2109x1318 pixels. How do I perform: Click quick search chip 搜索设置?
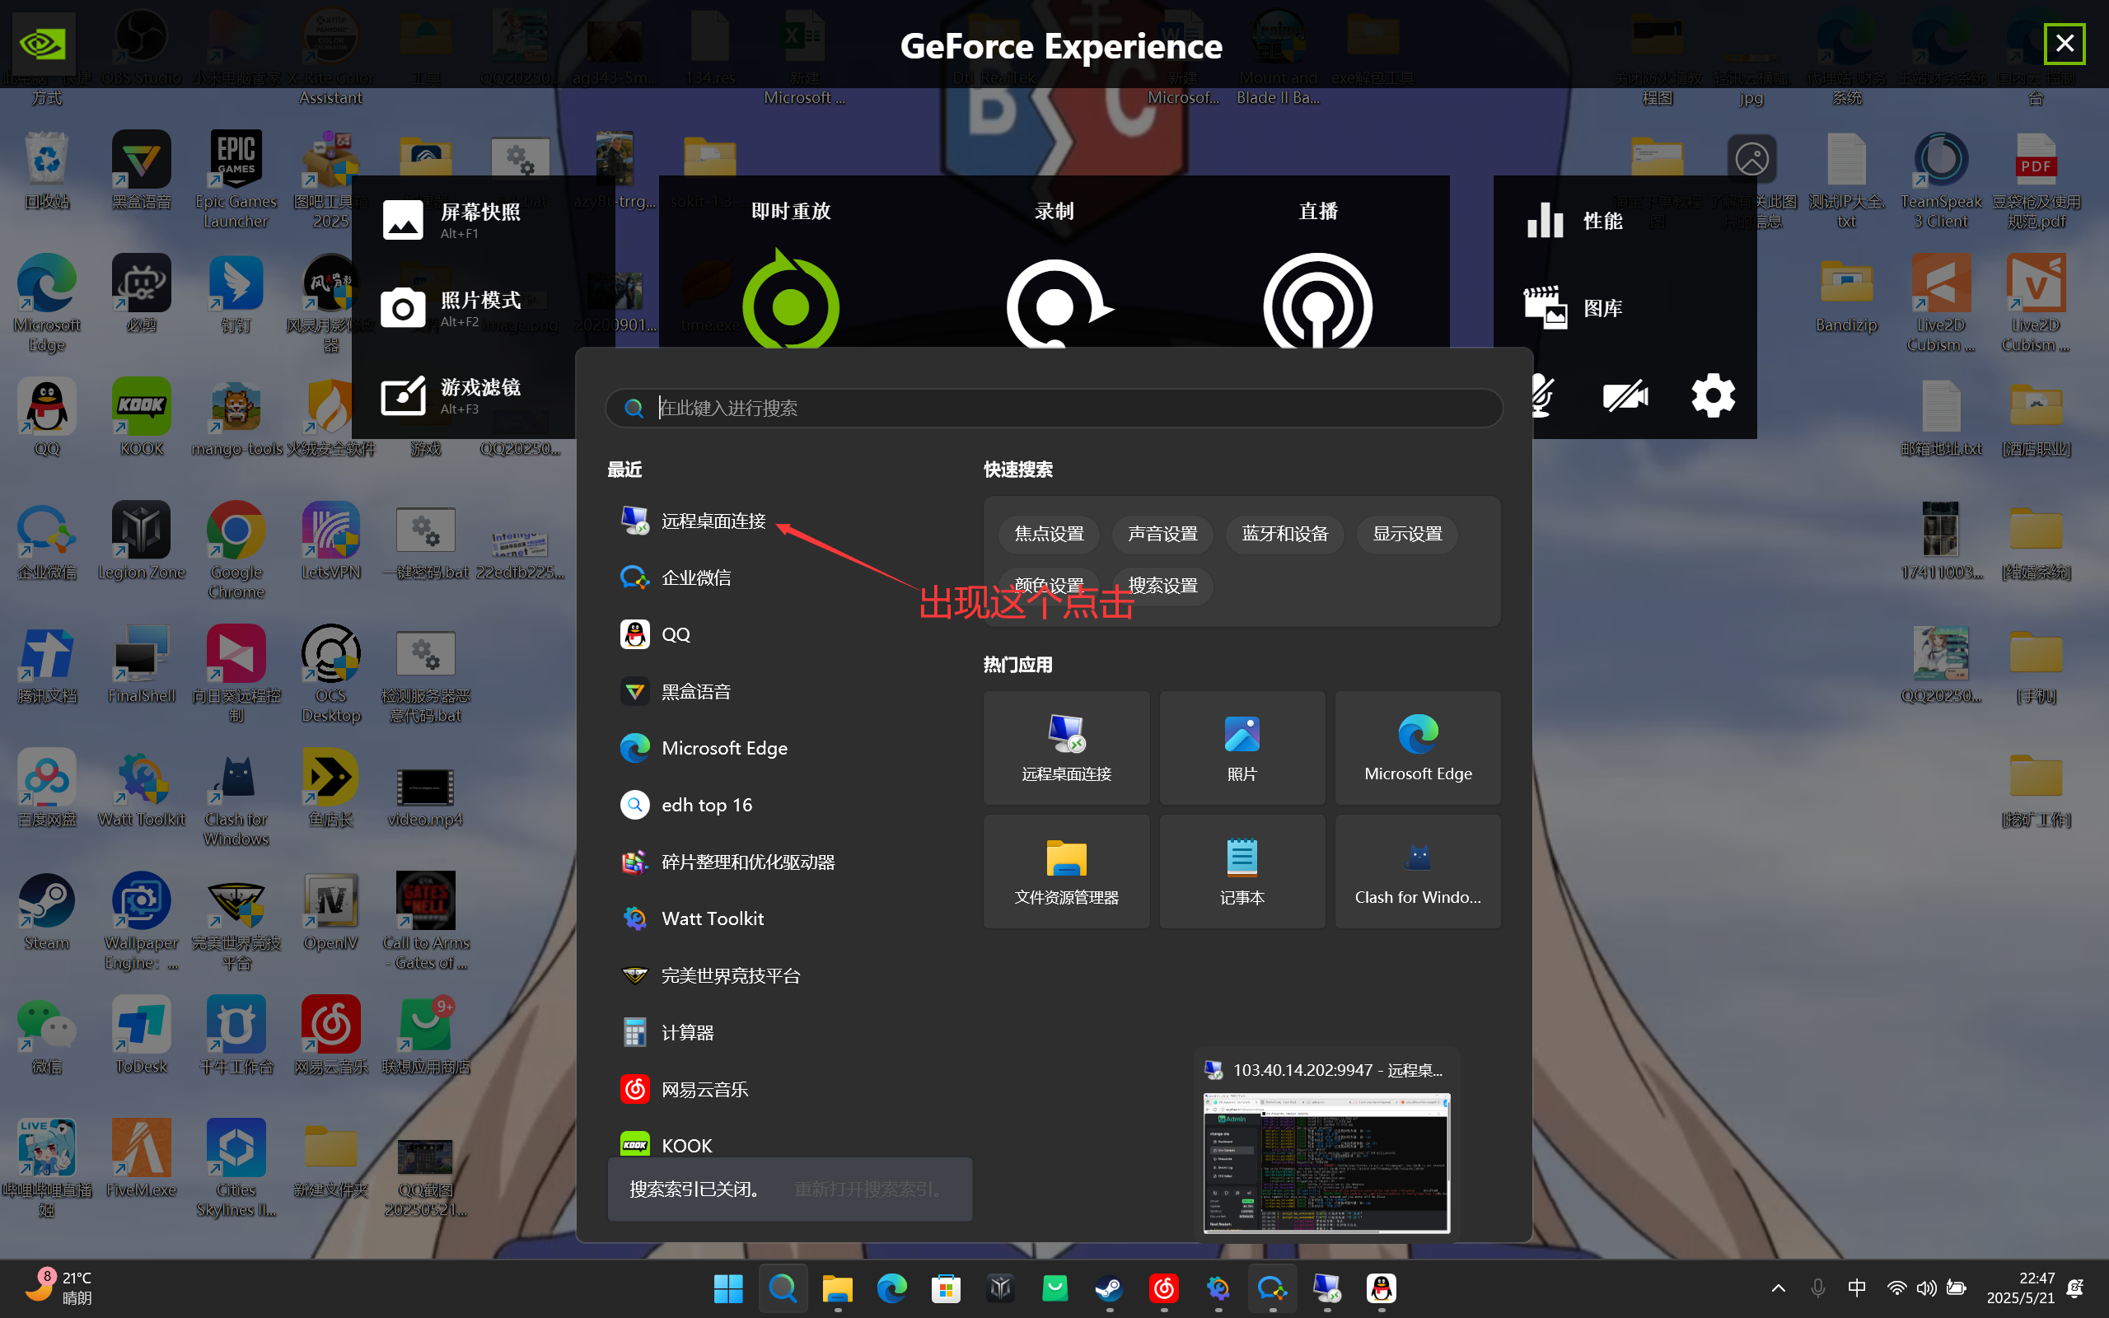[x=1162, y=585]
